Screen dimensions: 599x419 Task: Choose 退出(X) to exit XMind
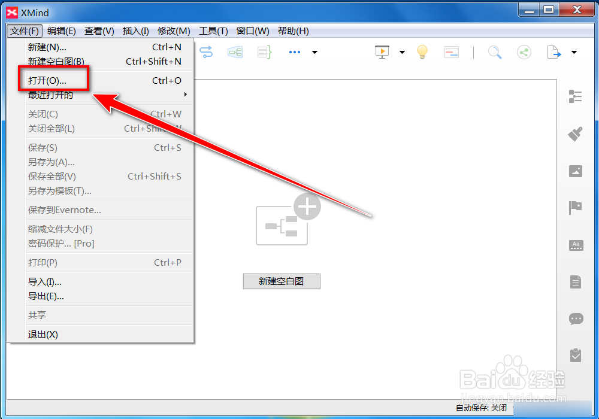click(x=105, y=335)
